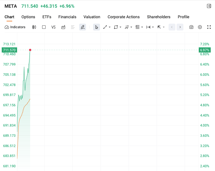Select the arrow marker tool

159,27
